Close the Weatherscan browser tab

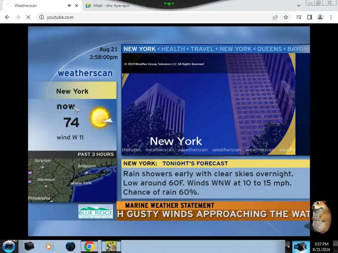pyautogui.click(x=77, y=6)
